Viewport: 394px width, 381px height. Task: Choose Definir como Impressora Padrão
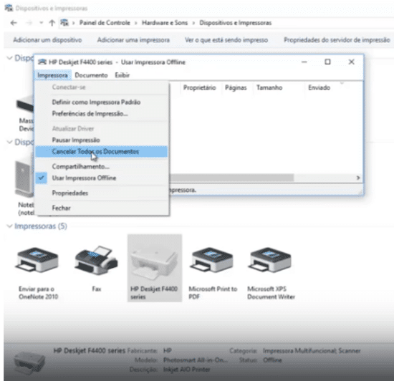click(102, 102)
